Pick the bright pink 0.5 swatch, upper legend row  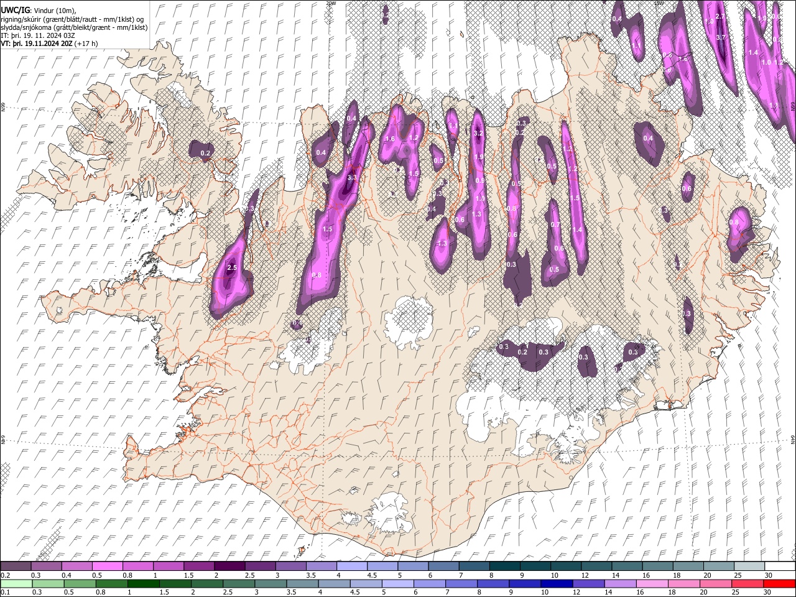pyautogui.click(x=107, y=567)
